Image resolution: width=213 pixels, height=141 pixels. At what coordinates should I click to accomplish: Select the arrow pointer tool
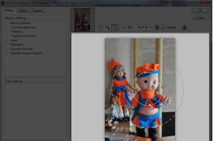(x=115, y=27)
